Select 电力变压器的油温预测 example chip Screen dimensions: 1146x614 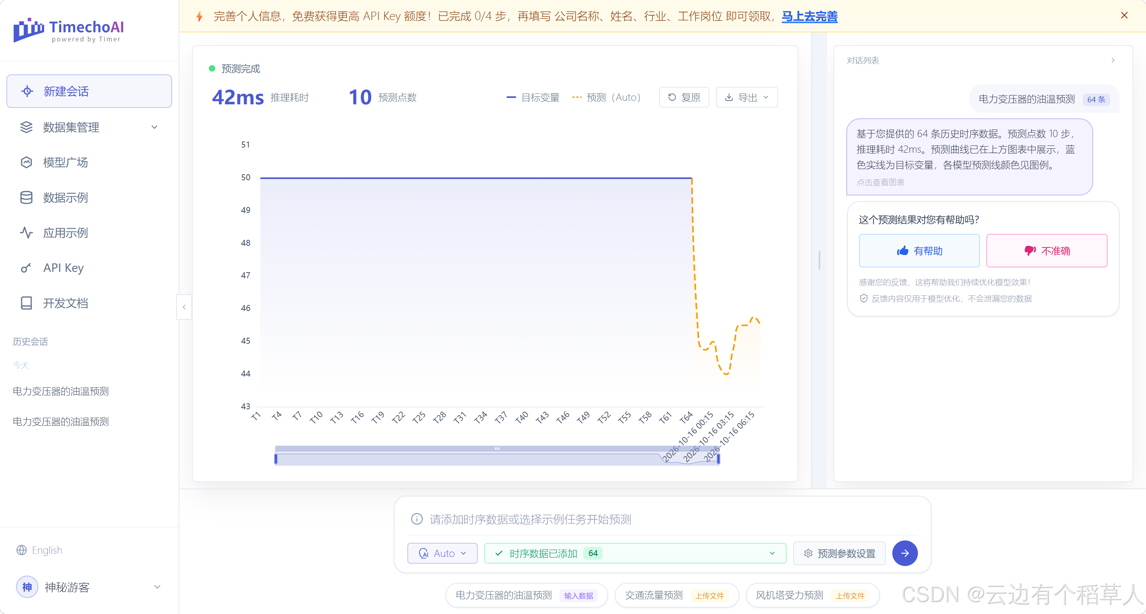(526, 595)
